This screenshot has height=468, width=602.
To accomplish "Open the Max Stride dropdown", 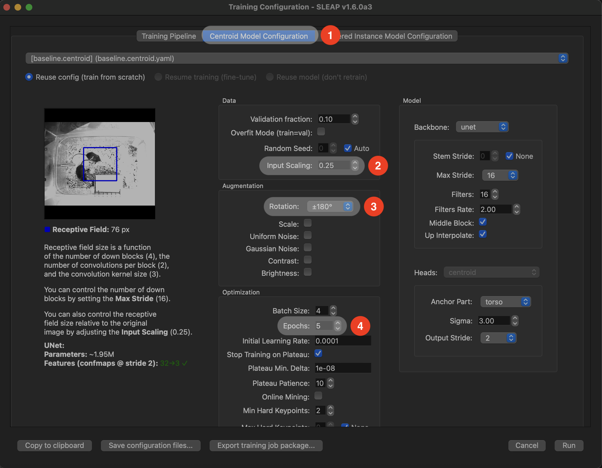I will pyautogui.click(x=500, y=175).
